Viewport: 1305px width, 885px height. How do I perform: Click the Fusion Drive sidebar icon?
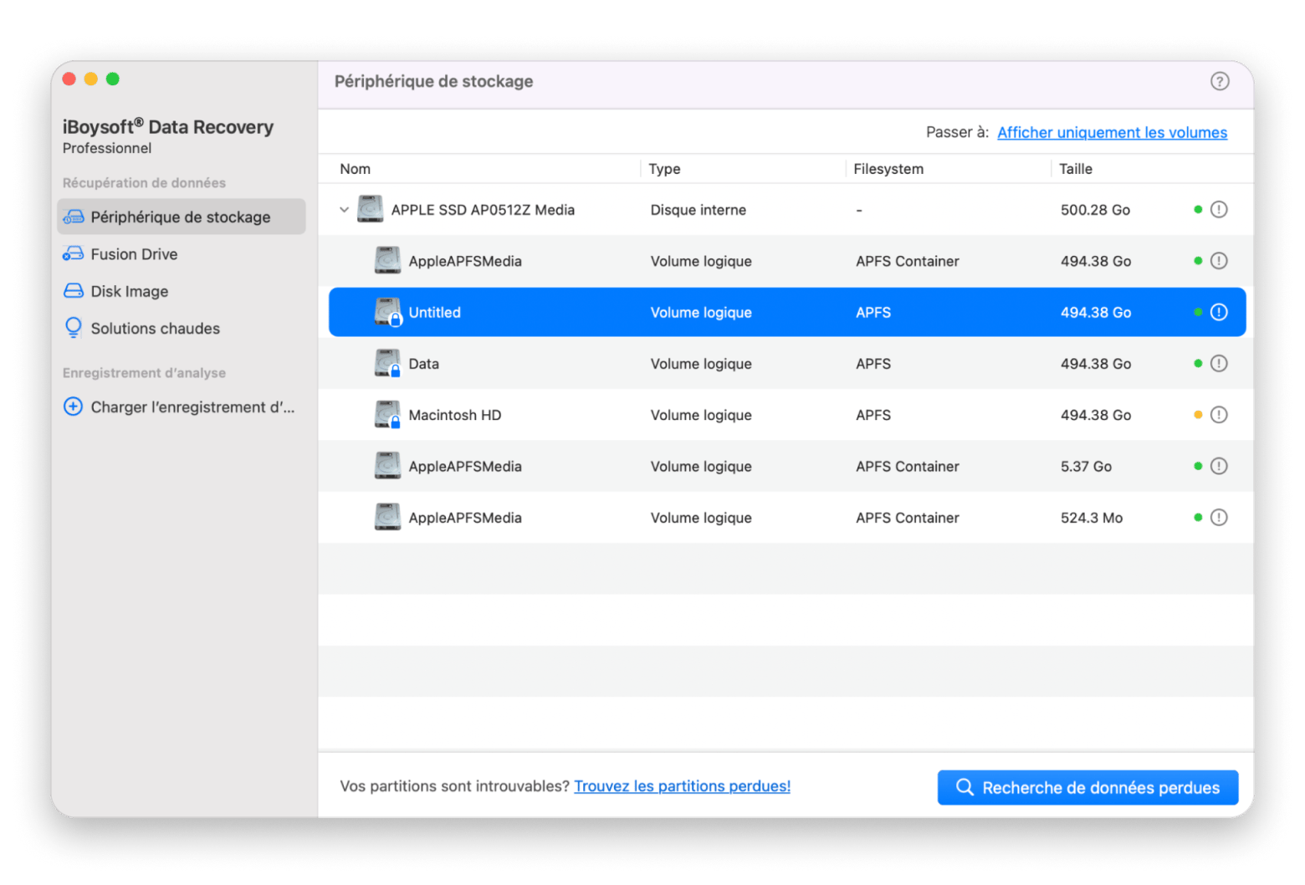74,253
